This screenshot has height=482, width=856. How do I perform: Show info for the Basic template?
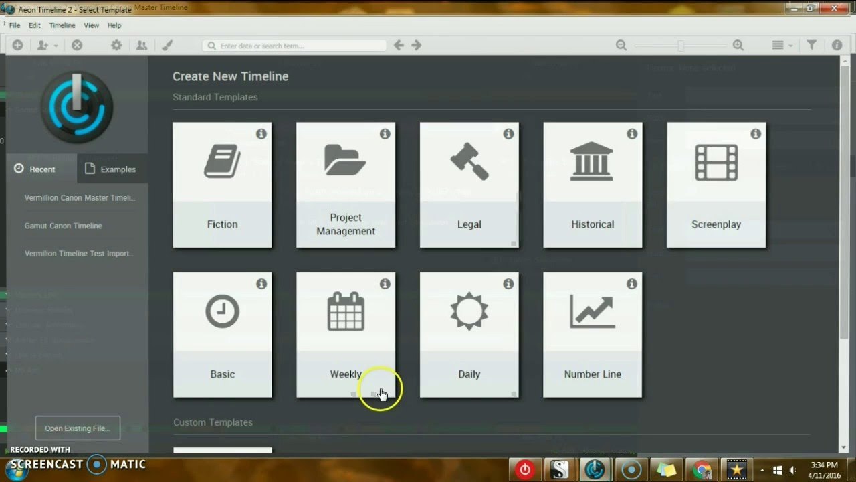[261, 284]
